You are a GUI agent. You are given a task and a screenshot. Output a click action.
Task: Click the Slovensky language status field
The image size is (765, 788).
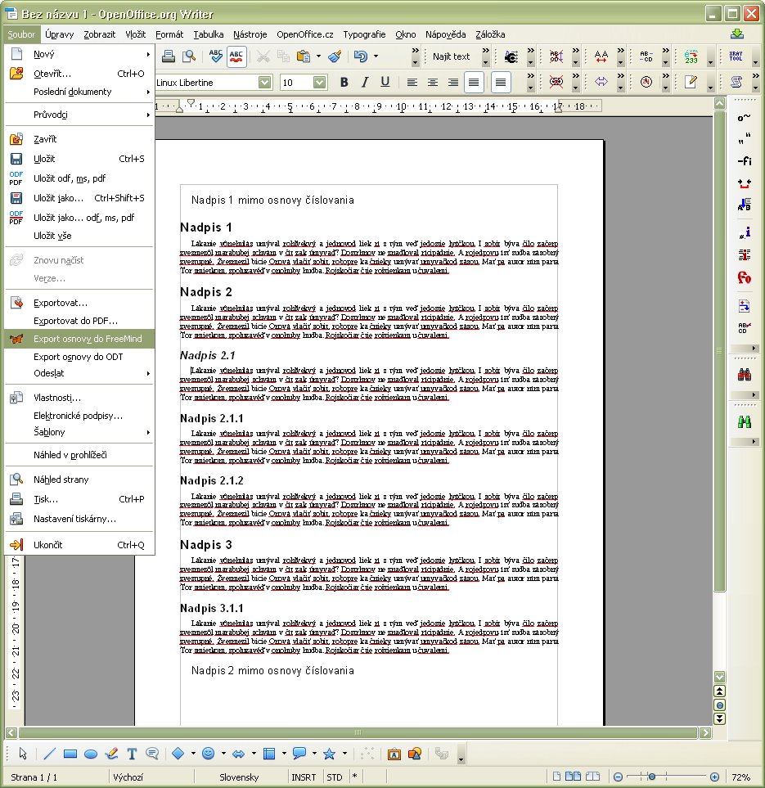(x=239, y=777)
